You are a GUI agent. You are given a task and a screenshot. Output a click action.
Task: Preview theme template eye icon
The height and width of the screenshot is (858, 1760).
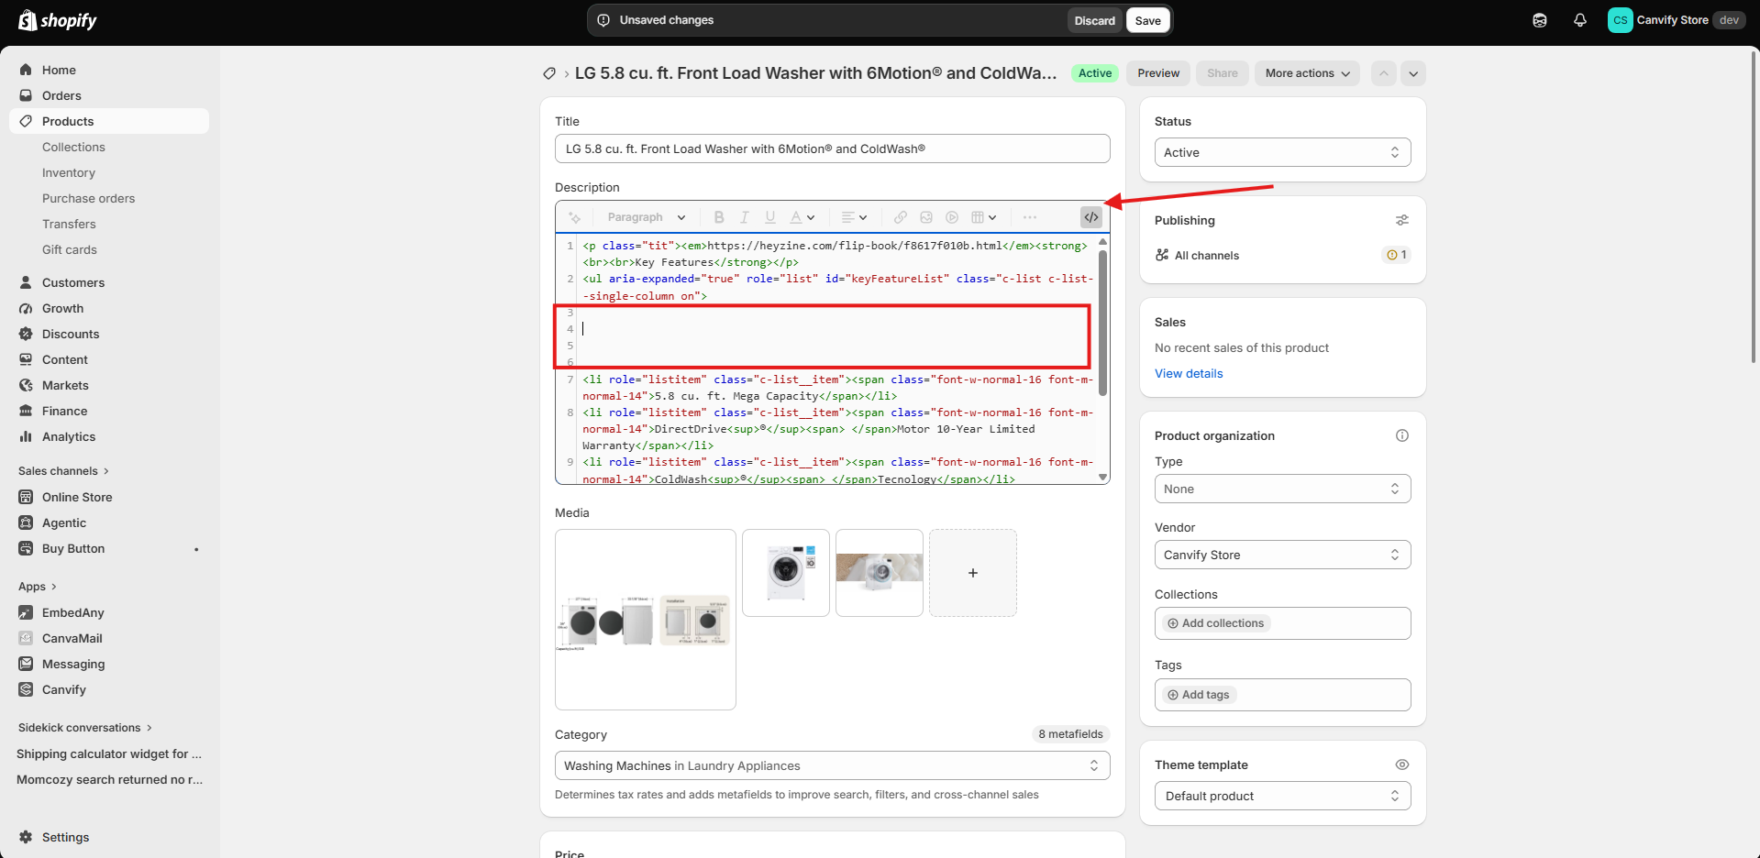coord(1402,764)
